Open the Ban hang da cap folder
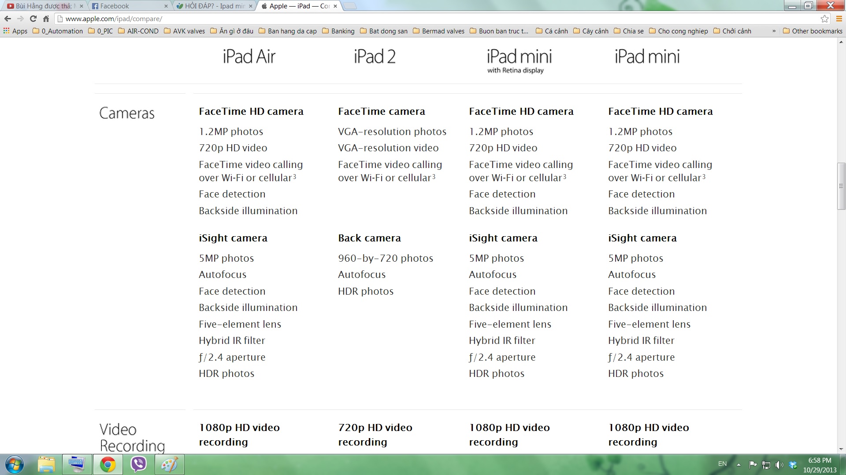This screenshot has height=475, width=846. [288, 31]
